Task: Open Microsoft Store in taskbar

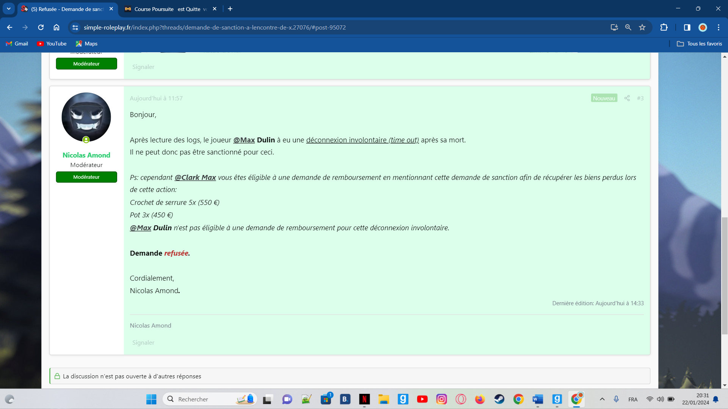Action: pos(326,399)
